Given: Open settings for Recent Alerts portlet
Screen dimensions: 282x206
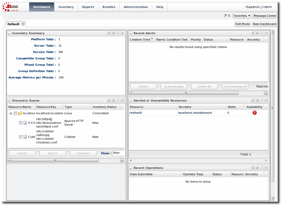Looking at the screenshot, I should point(257,33).
